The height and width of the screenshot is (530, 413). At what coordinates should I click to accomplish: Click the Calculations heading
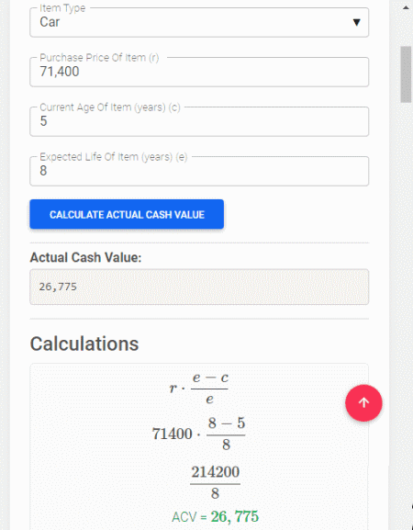(x=84, y=344)
